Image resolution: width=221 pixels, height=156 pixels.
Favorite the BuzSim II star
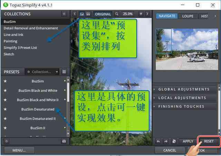5,128
